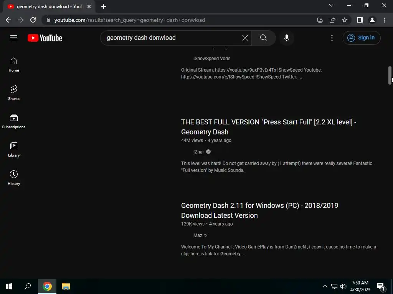Click the Chrome taskbar icon

coord(47,286)
